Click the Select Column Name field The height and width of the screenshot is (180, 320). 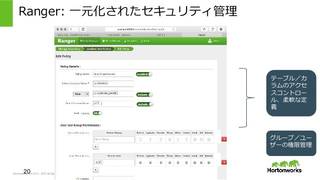click(113, 103)
